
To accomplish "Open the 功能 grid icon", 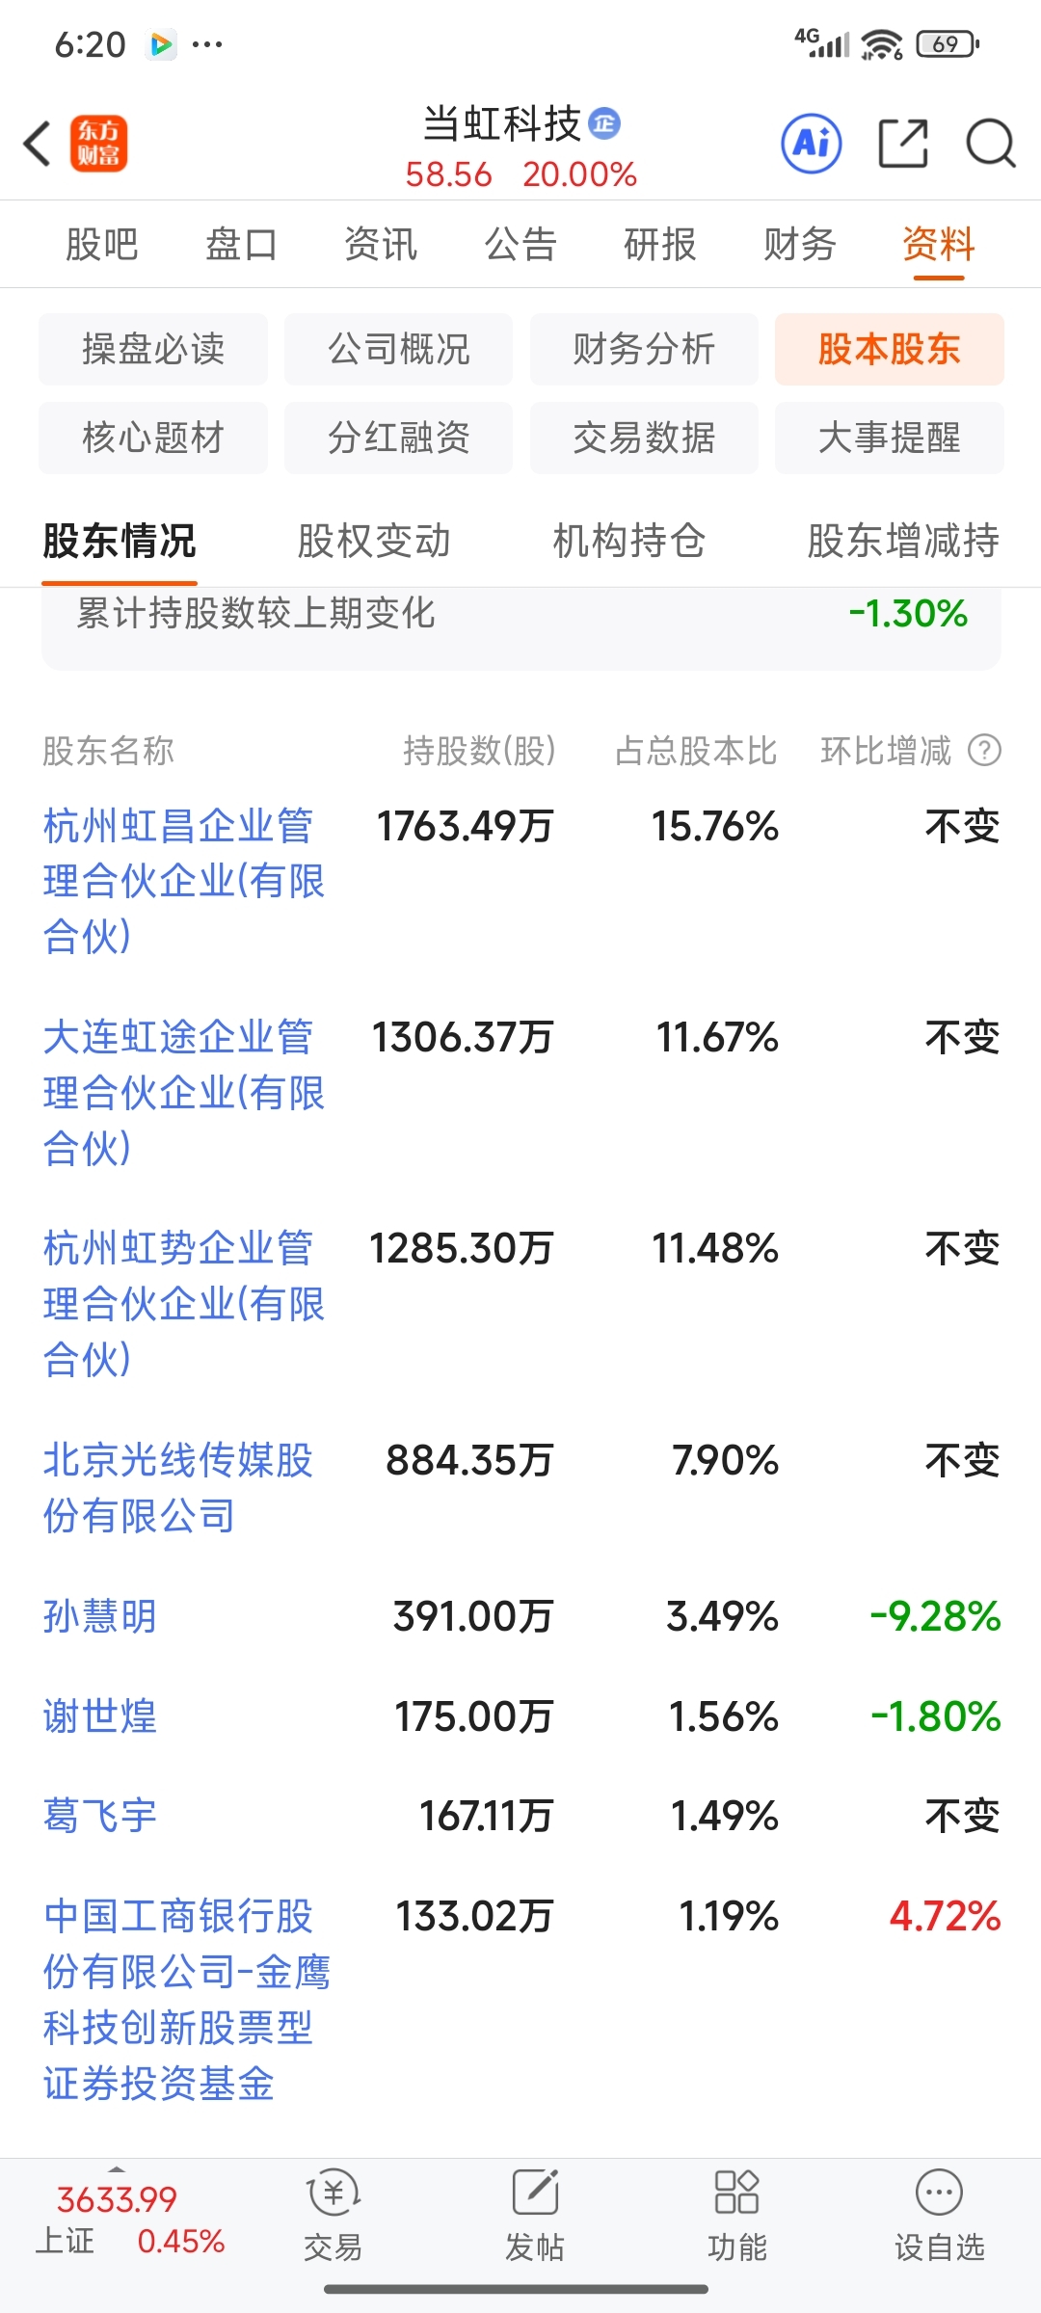I will pyautogui.click(x=737, y=2193).
